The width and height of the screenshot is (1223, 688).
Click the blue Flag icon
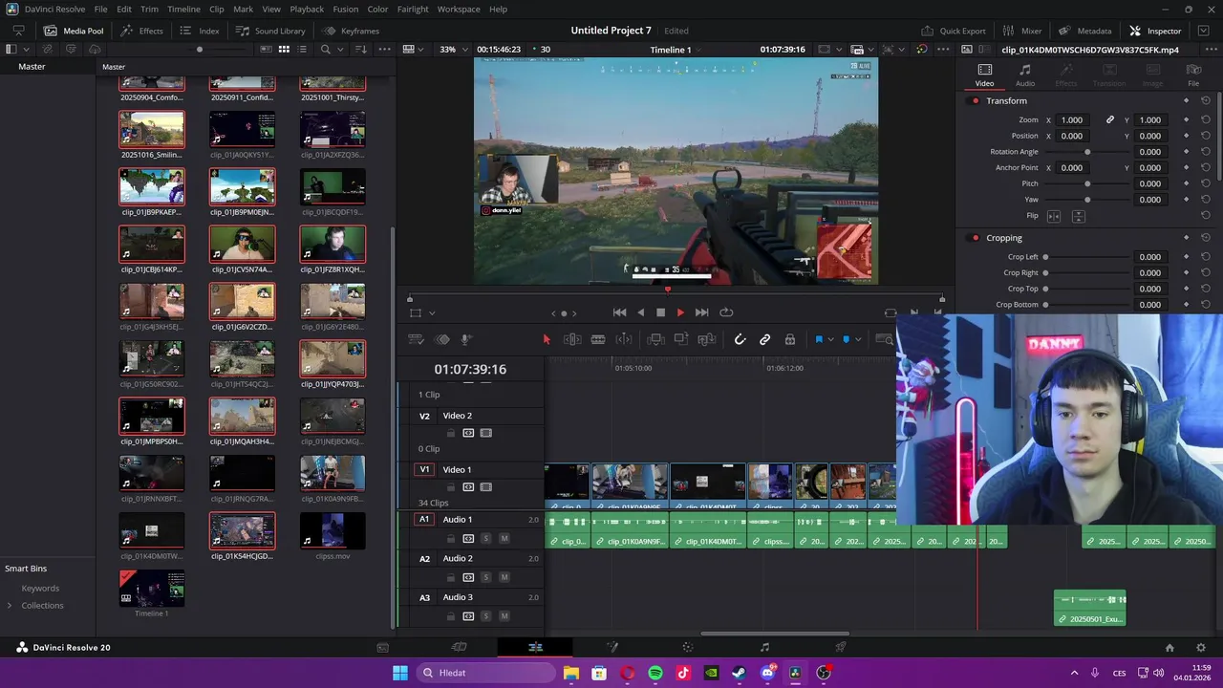coord(819,339)
